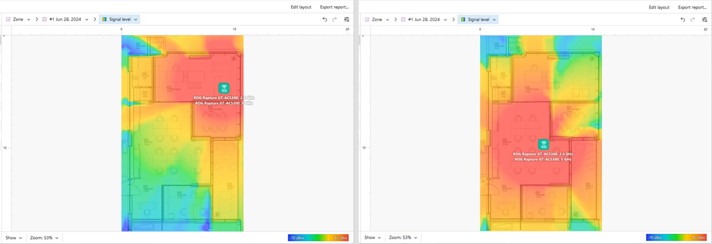Click undo arrow in right heatmap pane
This screenshot has height=244, width=712.
(x=683, y=19)
